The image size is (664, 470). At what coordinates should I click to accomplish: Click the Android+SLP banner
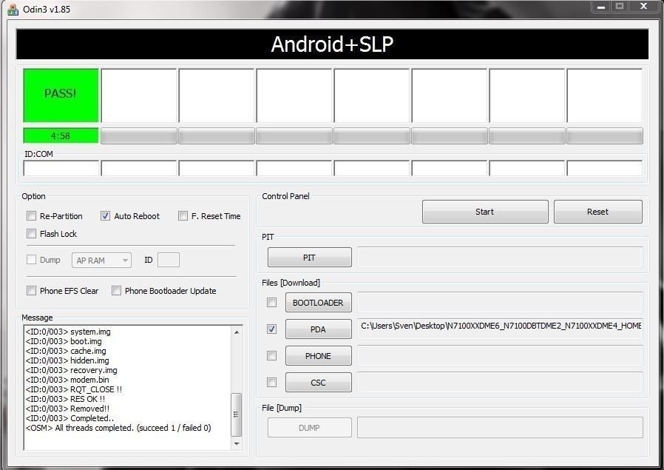click(332, 44)
